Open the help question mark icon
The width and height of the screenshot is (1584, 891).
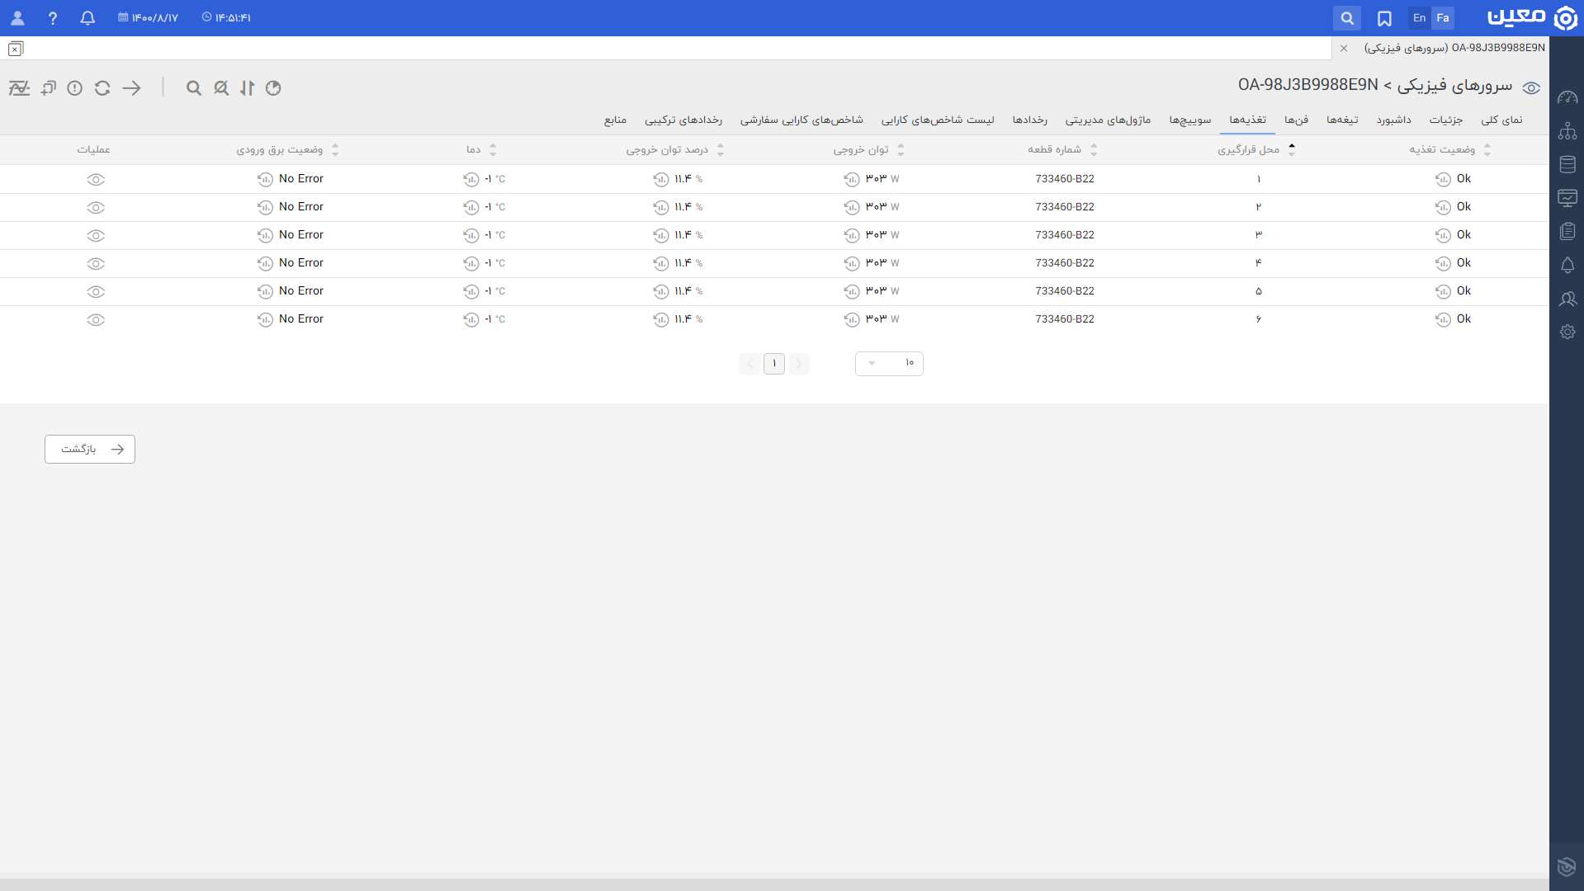tap(53, 17)
